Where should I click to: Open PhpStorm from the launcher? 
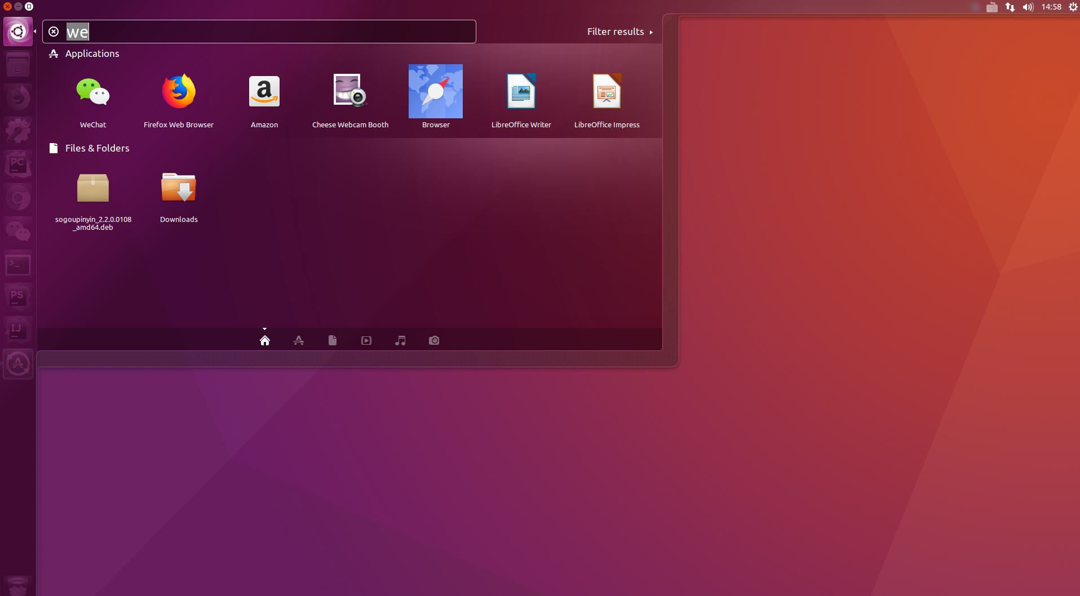(x=18, y=297)
